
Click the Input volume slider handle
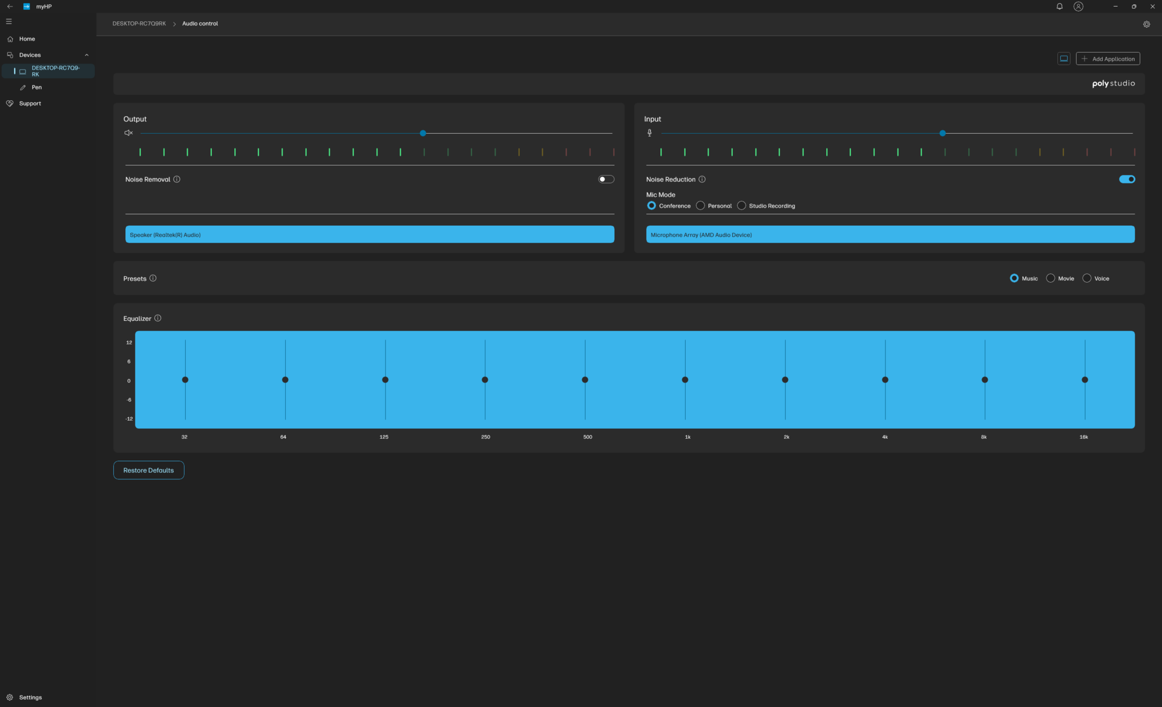[x=942, y=133]
